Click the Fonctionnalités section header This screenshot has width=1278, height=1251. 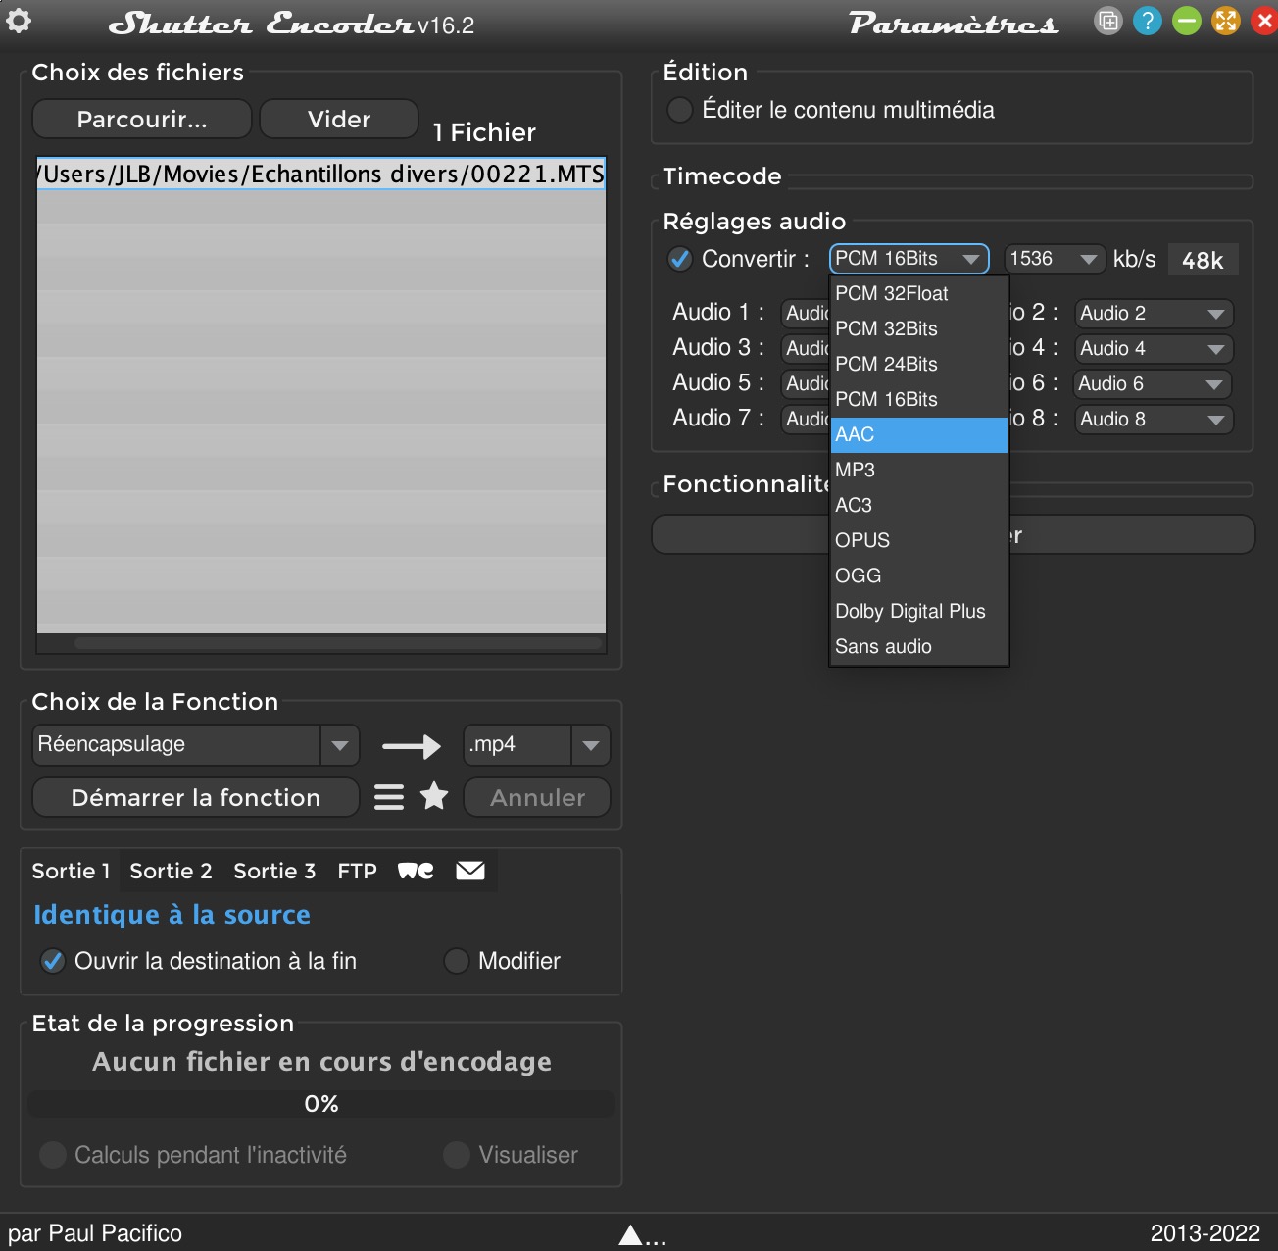coord(747,484)
